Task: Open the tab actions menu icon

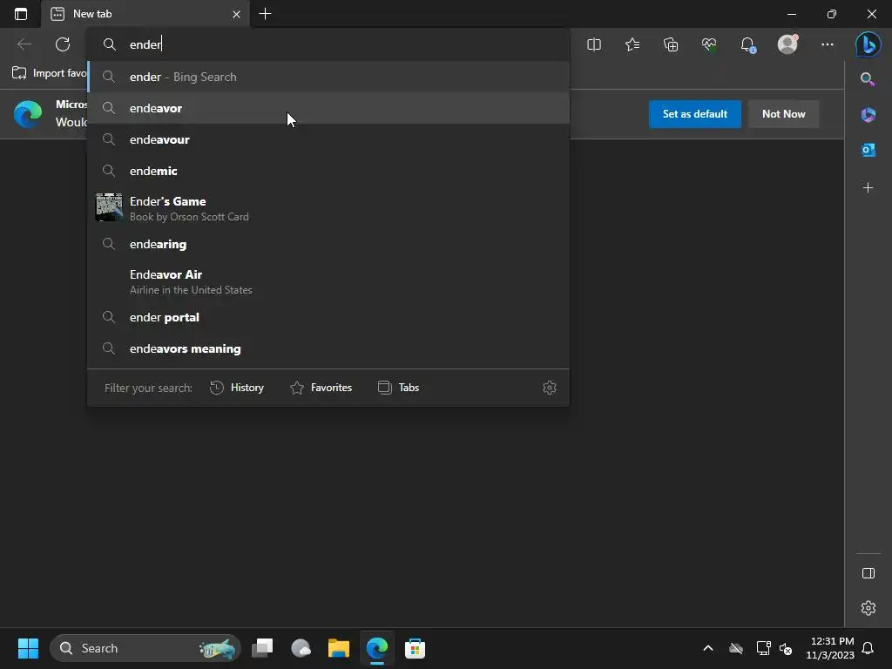Action: coord(21,14)
